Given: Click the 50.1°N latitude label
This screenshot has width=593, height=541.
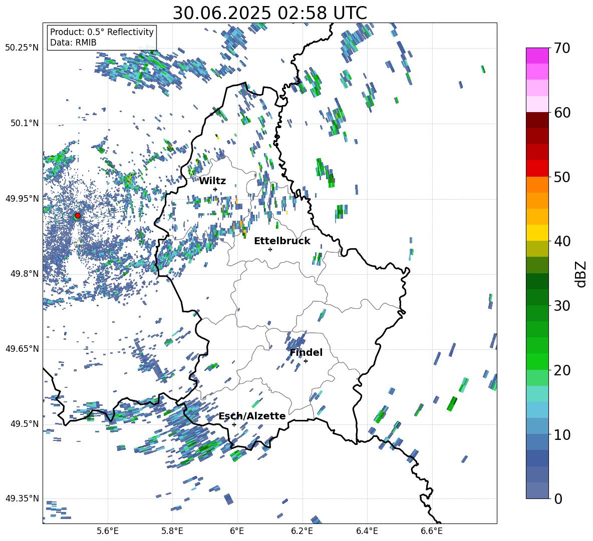Looking at the screenshot, I should pos(24,124).
